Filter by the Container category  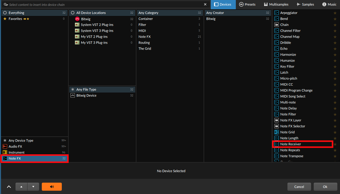(x=170, y=19)
